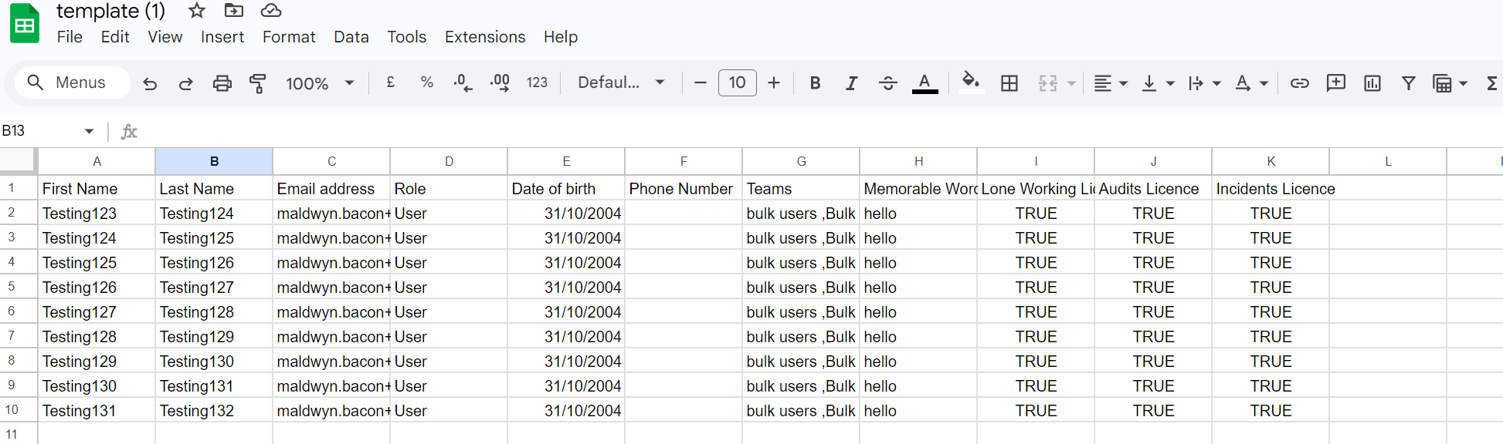Star the template (1) document
1503x444 pixels.
point(197,11)
